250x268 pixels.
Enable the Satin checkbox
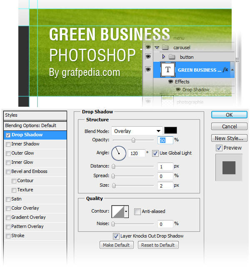click(8, 199)
